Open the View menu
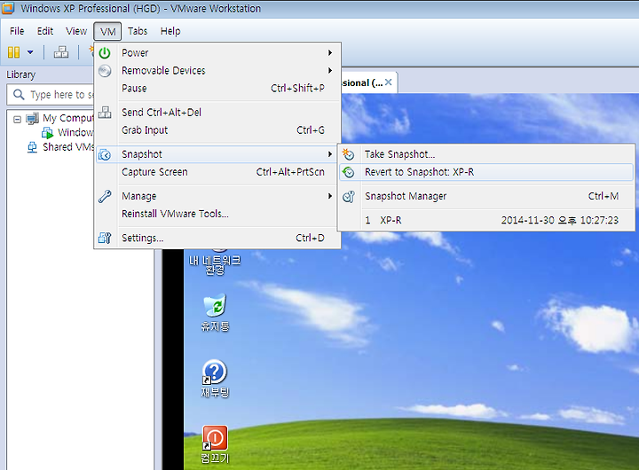This screenshot has height=470, width=639. click(76, 31)
